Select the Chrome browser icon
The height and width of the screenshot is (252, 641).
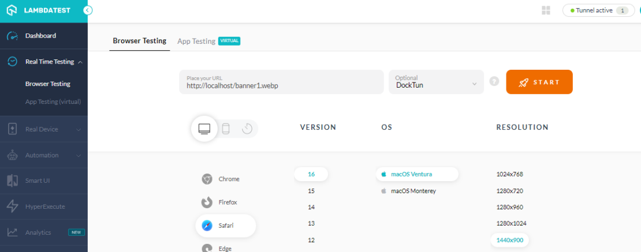[x=207, y=179]
